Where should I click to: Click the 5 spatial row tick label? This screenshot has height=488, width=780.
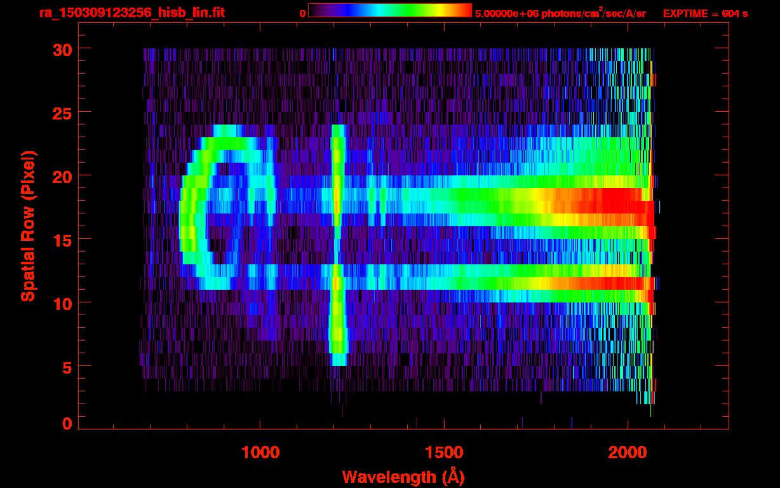pos(67,367)
